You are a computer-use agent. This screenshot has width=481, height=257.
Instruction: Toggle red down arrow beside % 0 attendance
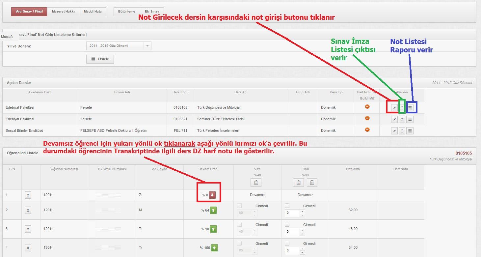click(x=212, y=195)
